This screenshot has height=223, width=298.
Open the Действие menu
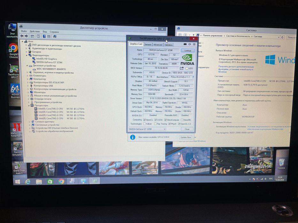click(x=35, y=32)
